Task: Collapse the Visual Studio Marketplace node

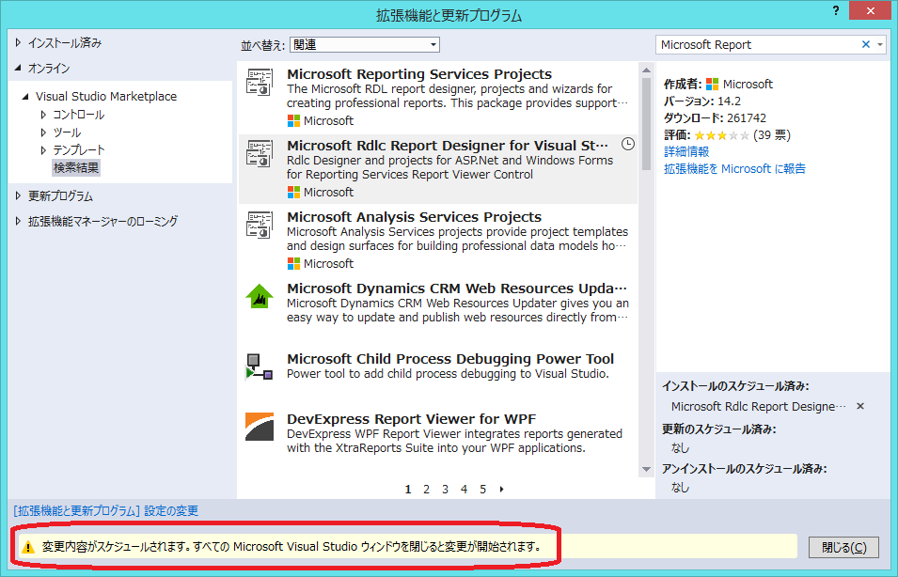Action: point(25,96)
